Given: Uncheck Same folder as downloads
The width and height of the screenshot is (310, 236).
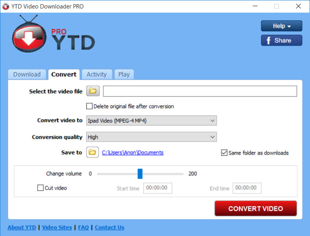Looking at the screenshot, I should (x=224, y=153).
